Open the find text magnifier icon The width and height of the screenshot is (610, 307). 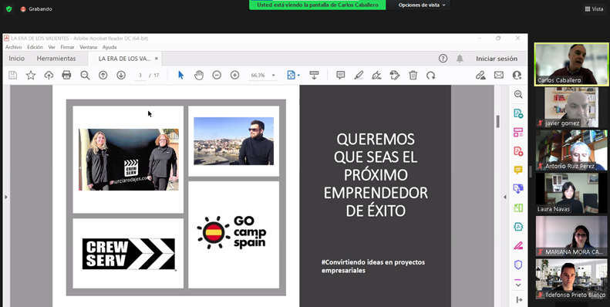pos(85,75)
